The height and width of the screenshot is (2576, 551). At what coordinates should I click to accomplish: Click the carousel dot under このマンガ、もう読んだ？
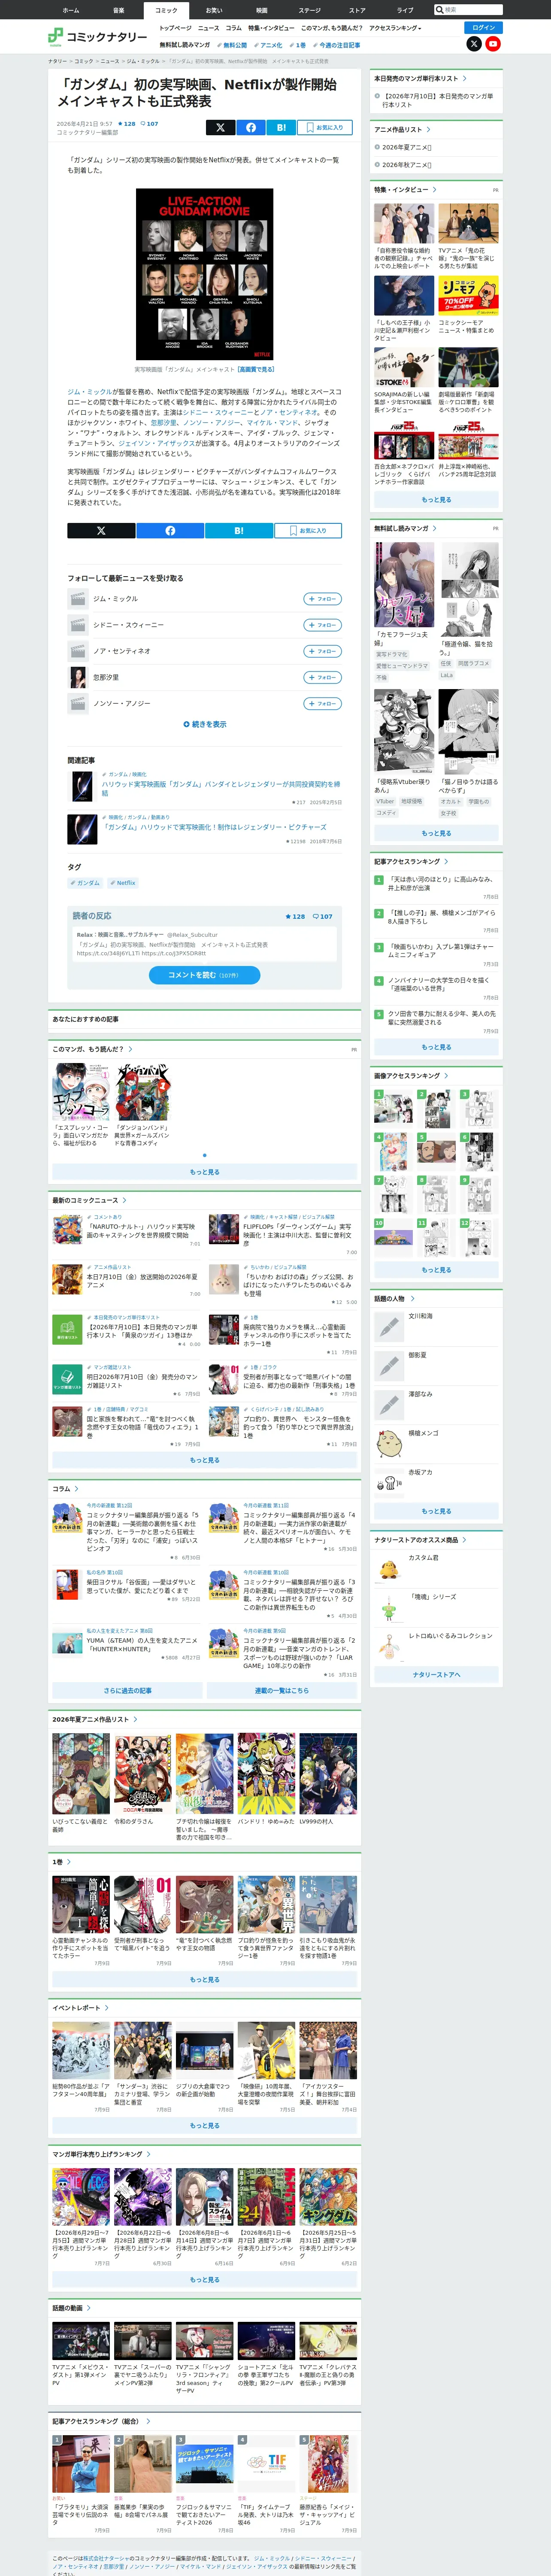pos(205,1155)
